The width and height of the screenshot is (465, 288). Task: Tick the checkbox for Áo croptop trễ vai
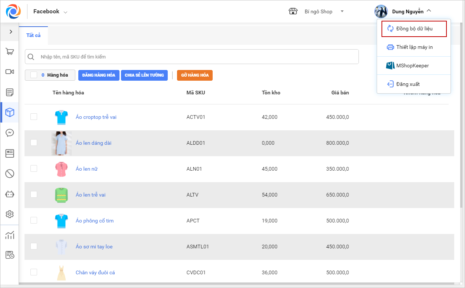coord(34,117)
